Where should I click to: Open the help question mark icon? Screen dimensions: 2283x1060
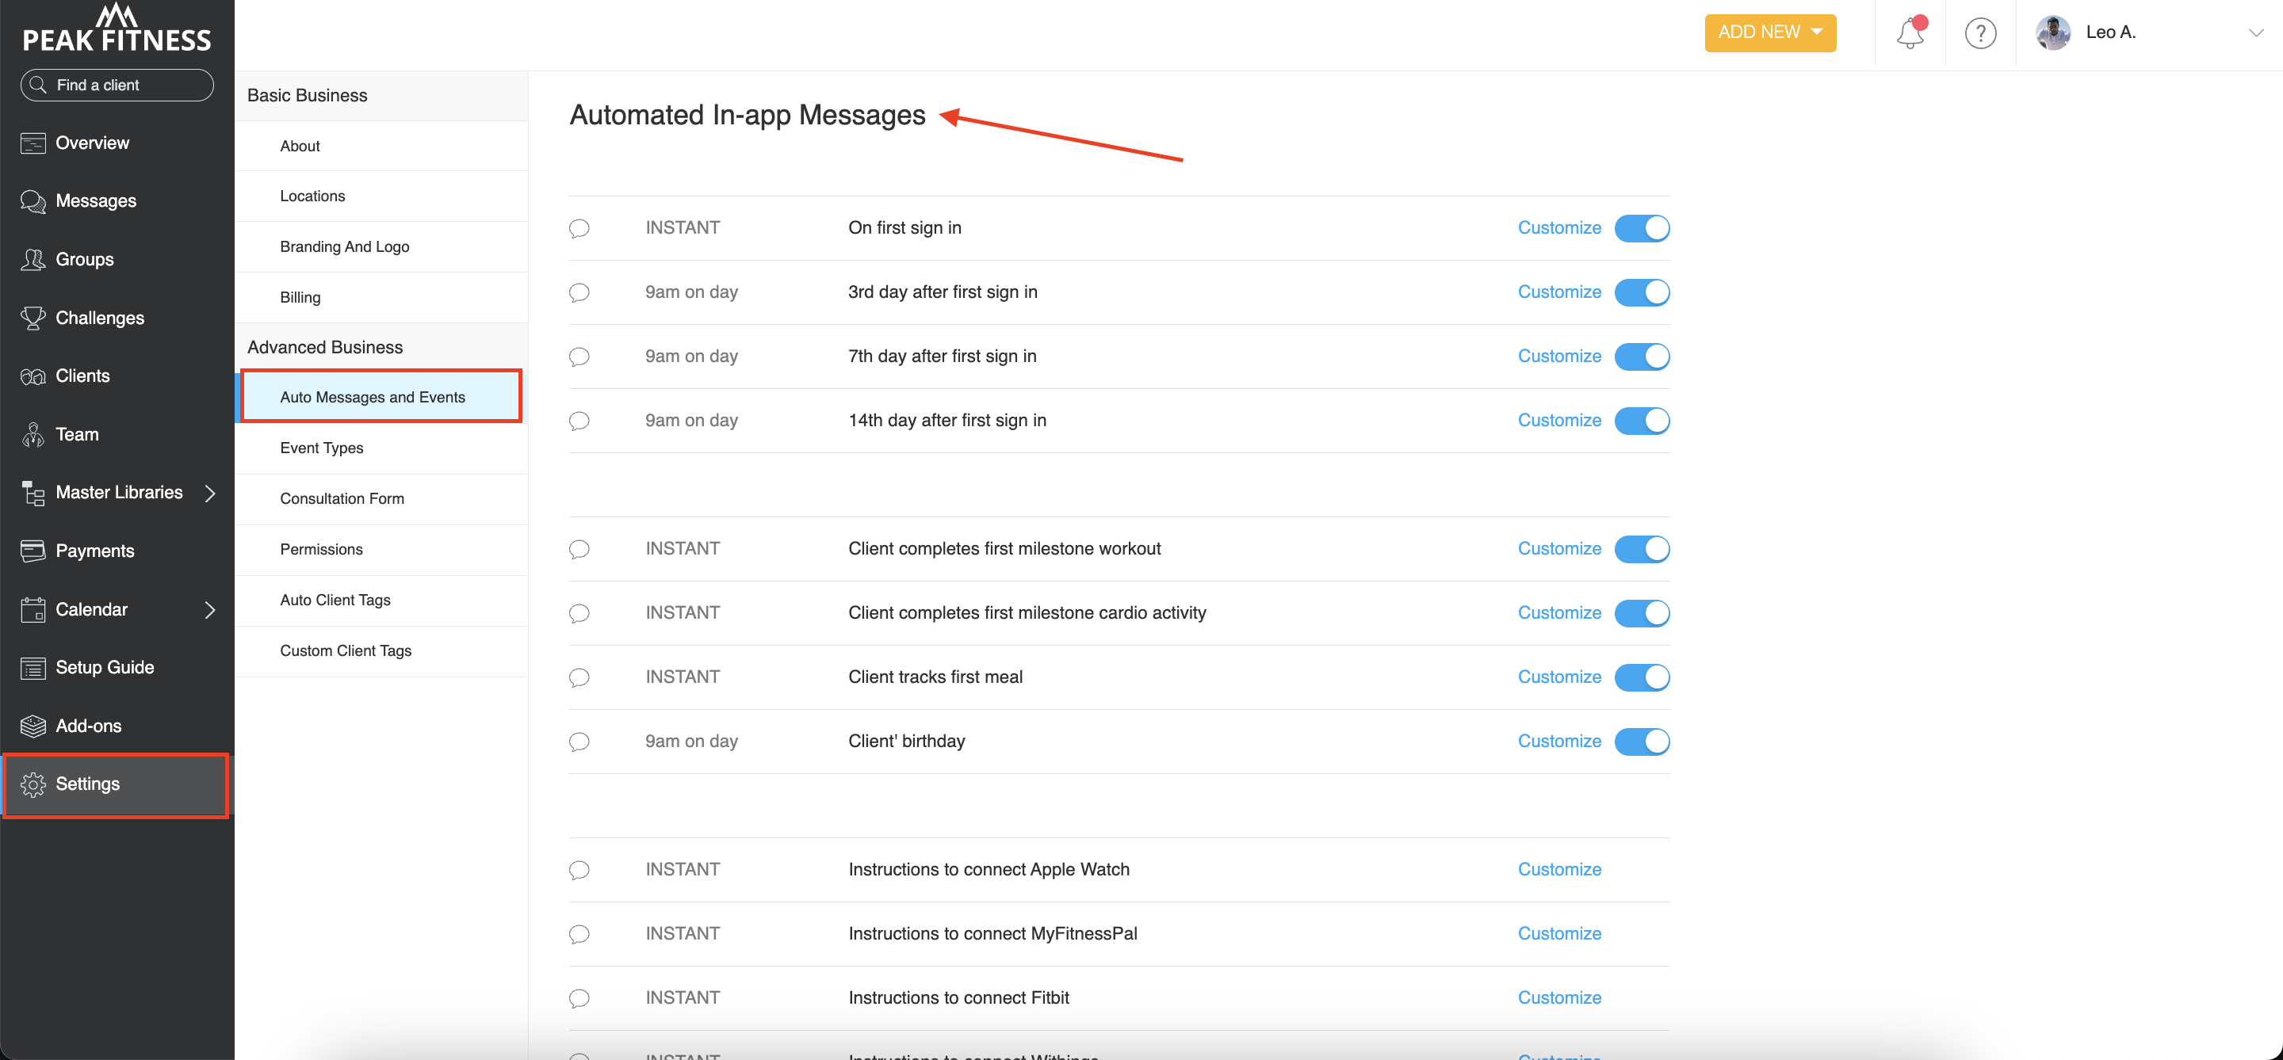pos(1980,32)
